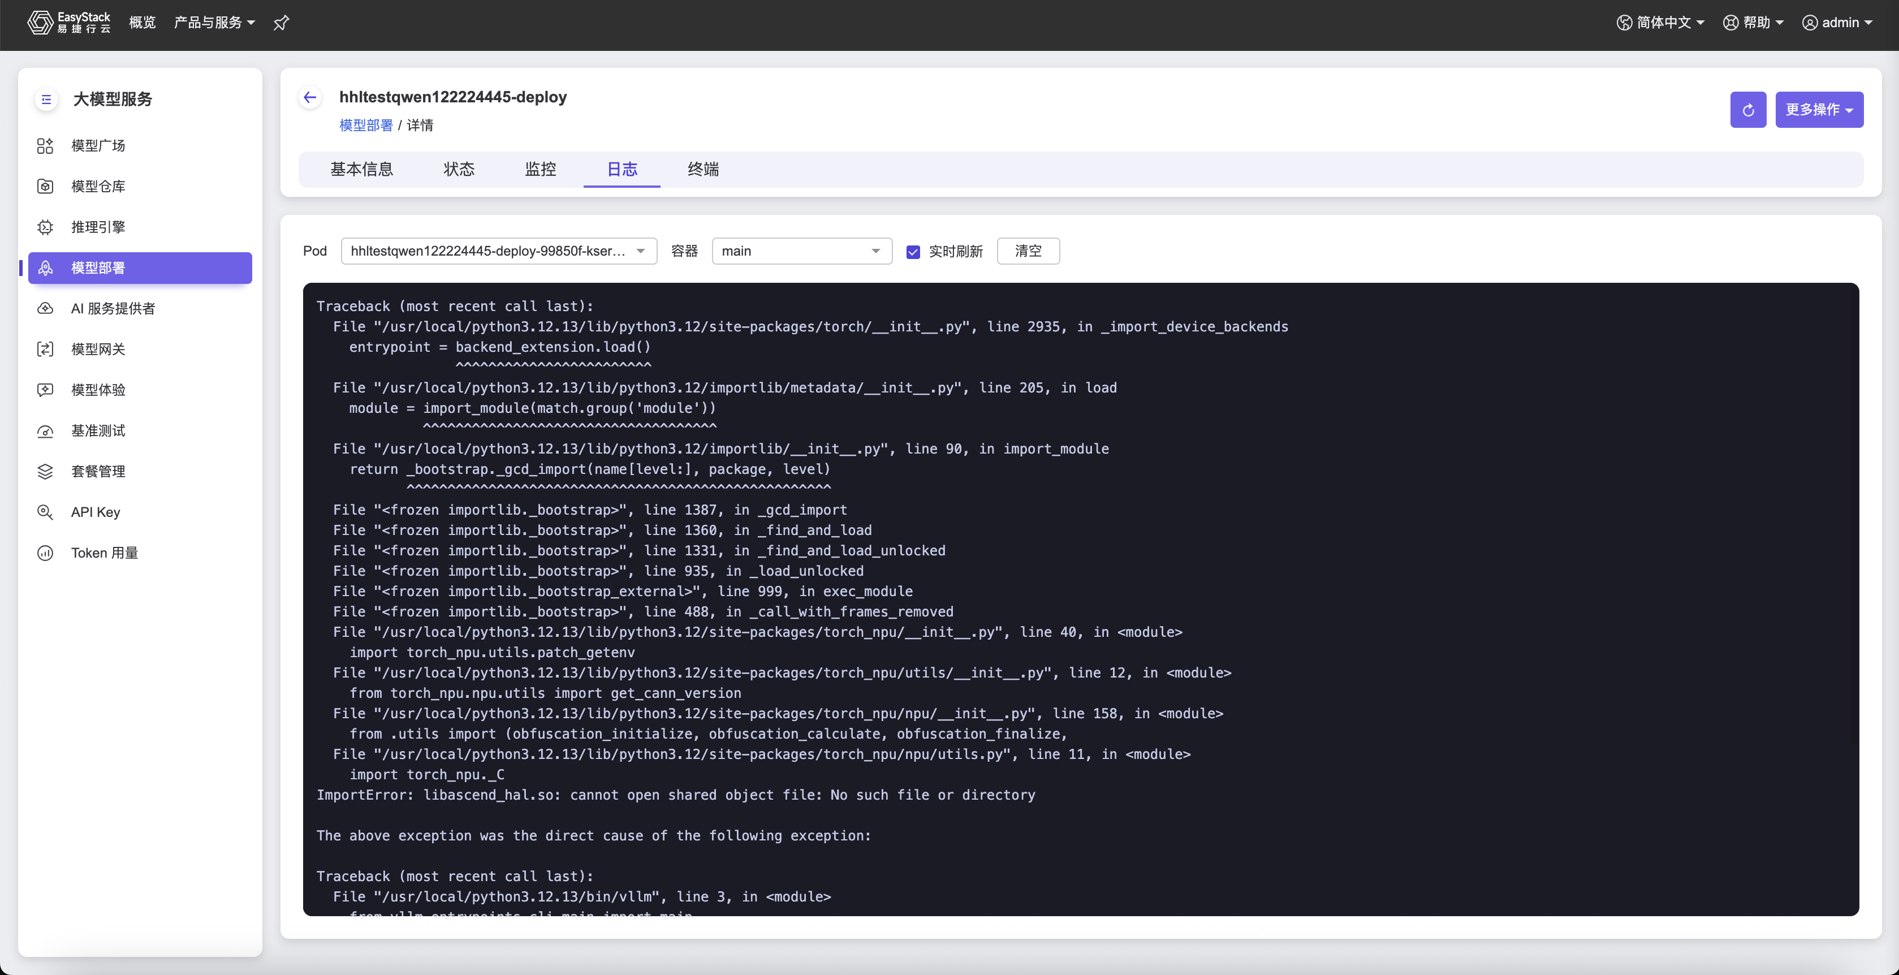Click the pin icon in top bar
Image resolution: width=1899 pixels, height=975 pixels.
(281, 23)
